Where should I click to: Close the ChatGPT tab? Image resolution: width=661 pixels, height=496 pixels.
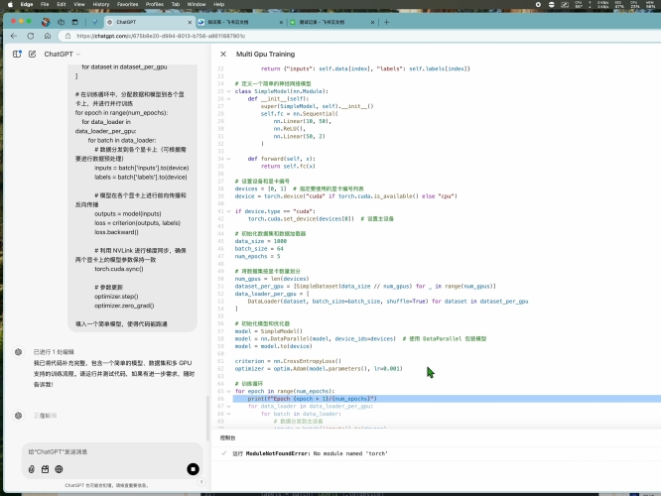coord(190,22)
